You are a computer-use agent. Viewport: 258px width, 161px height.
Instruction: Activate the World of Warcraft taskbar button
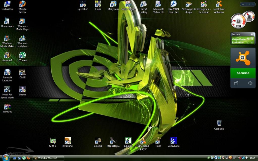pyautogui.click(x=48, y=158)
